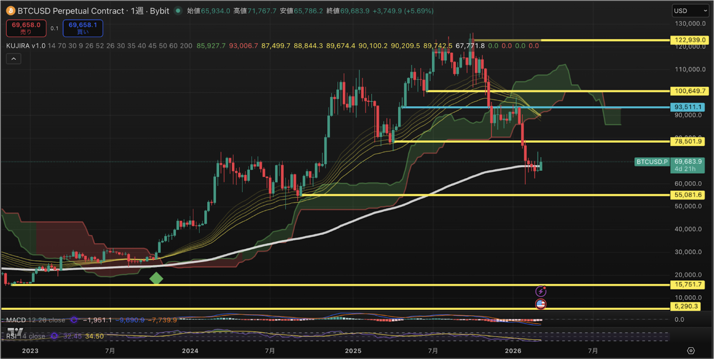Select the RSI indicator label
Image resolution: width=714 pixels, height=359 pixels.
point(11,336)
